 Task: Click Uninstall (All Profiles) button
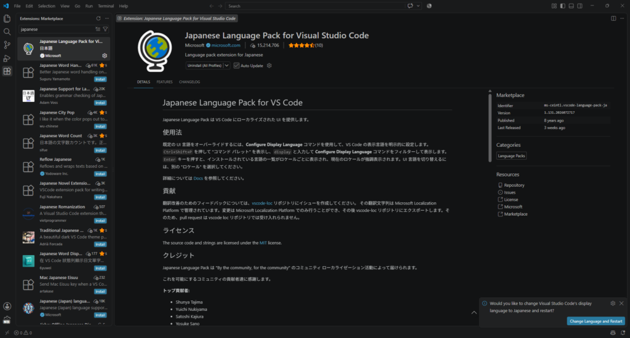[204, 65]
